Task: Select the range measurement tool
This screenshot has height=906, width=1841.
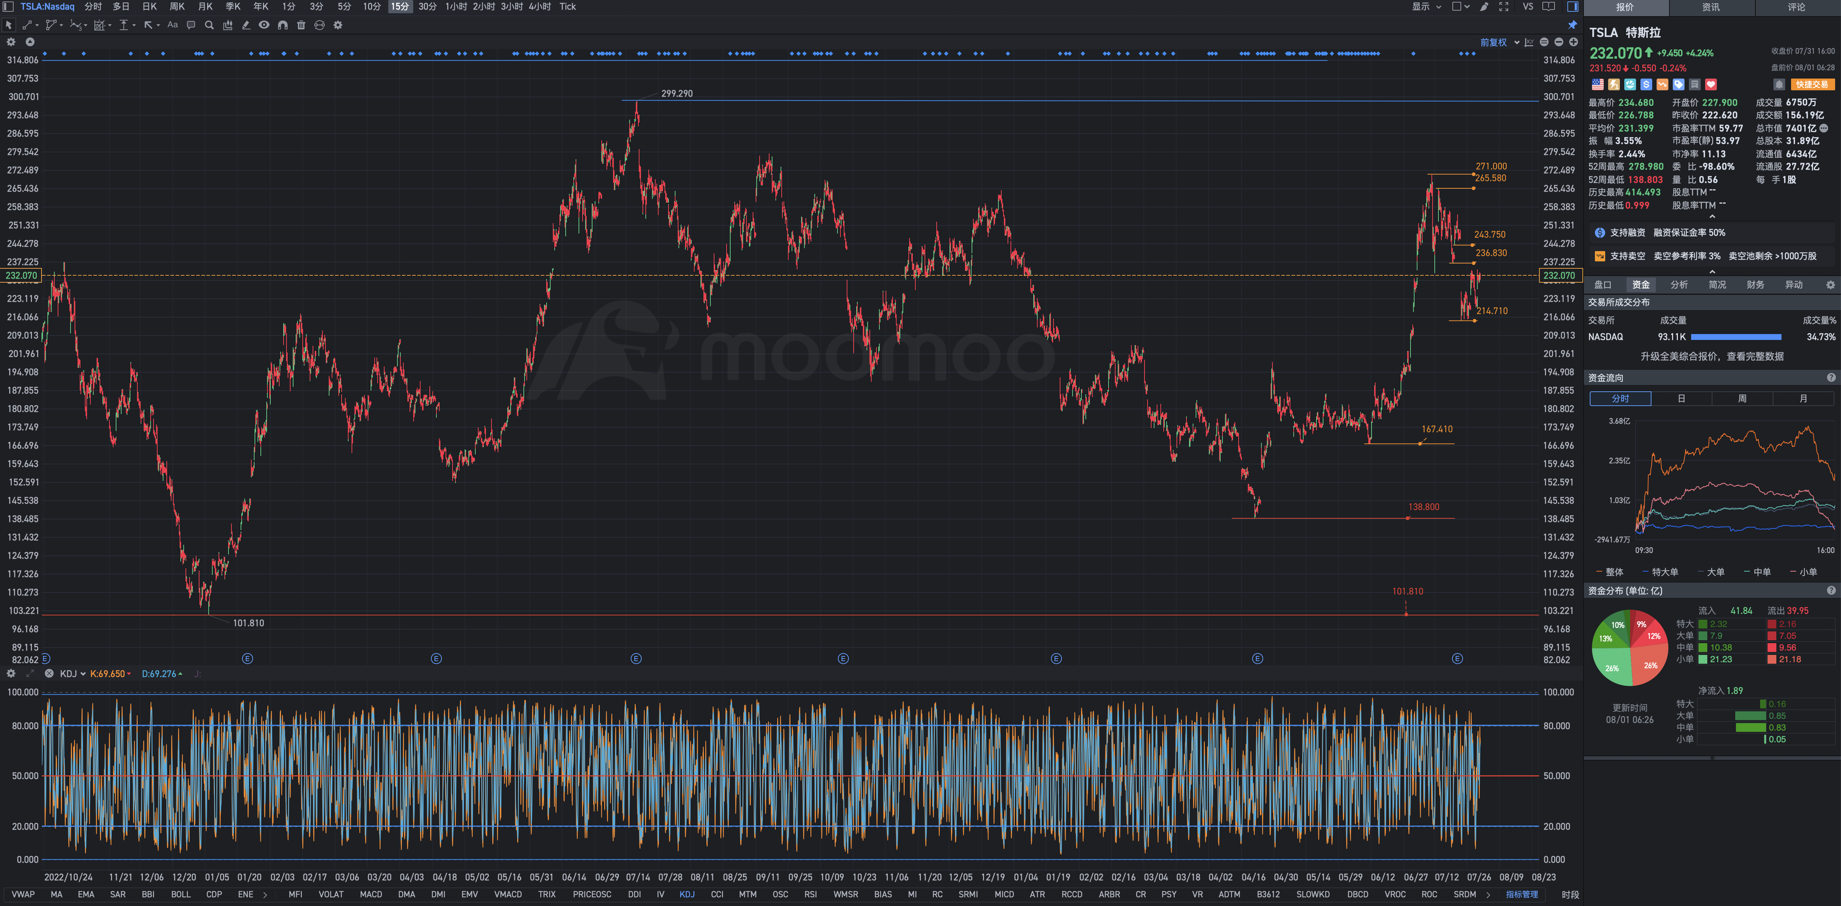Action: (x=99, y=25)
